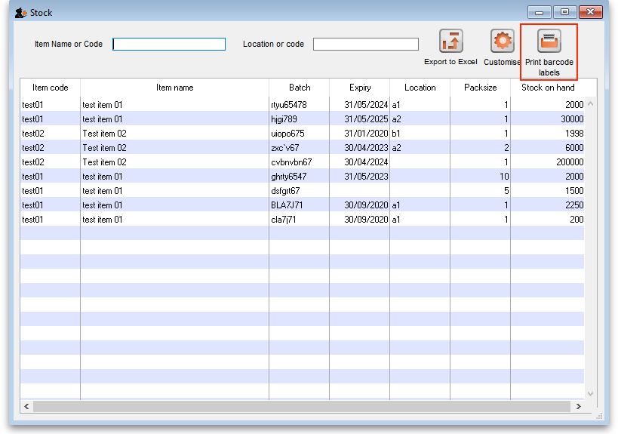Open the Customise gear icon

pyautogui.click(x=502, y=42)
